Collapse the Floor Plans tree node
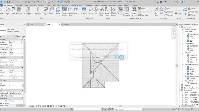The height and width of the screenshot is (111, 199). point(183,32)
